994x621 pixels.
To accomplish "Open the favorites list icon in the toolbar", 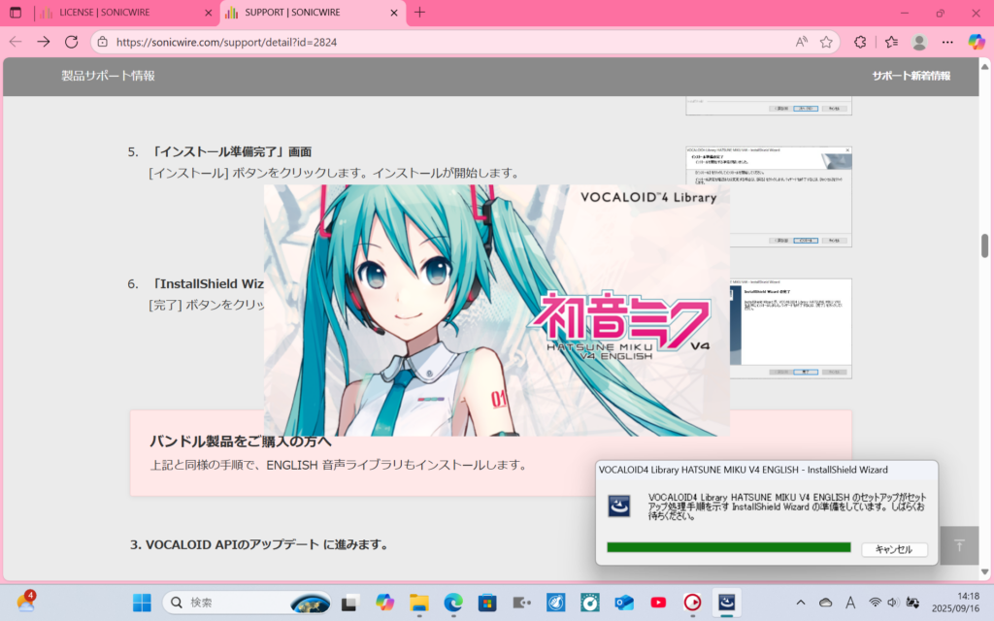I will point(890,42).
